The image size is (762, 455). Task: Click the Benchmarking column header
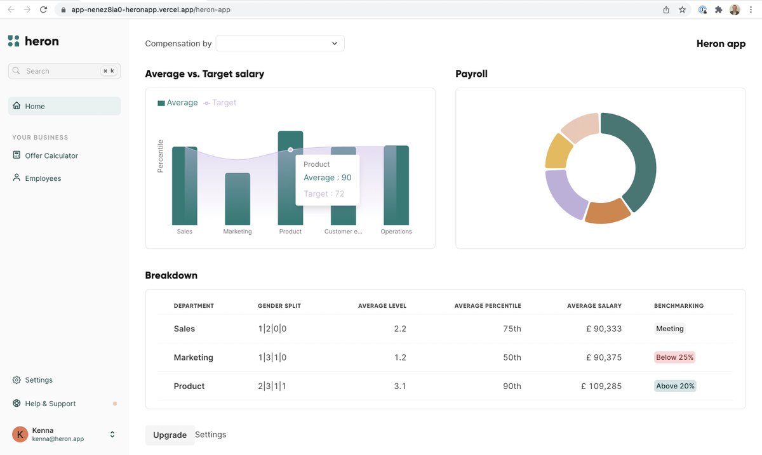point(679,306)
